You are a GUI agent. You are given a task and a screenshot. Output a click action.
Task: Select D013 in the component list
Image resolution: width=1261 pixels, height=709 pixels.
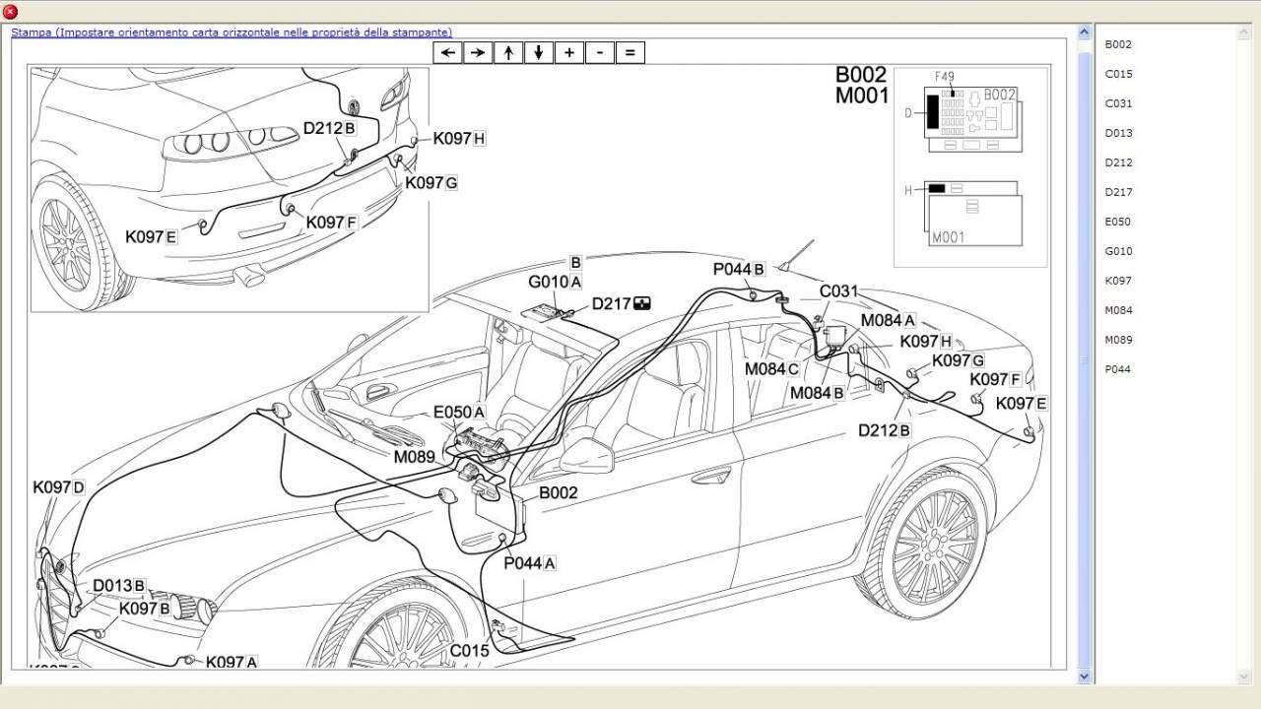click(1118, 133)
